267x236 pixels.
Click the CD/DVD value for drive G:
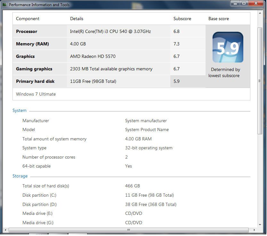pyautogui.click(x=133, y=223)
